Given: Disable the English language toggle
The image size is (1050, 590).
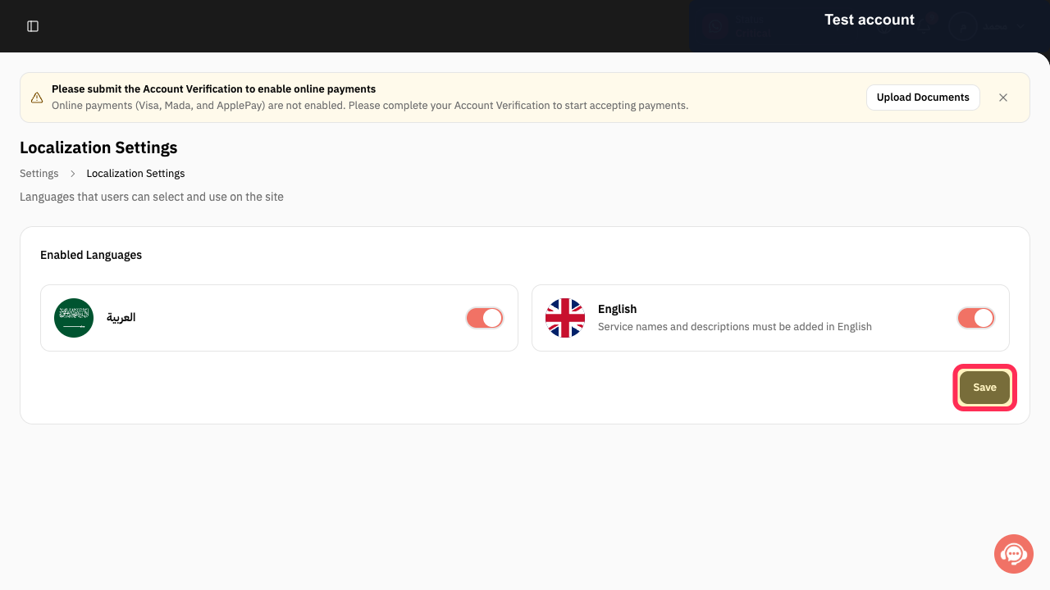Looking at the screenshot, I should [975, 318].
